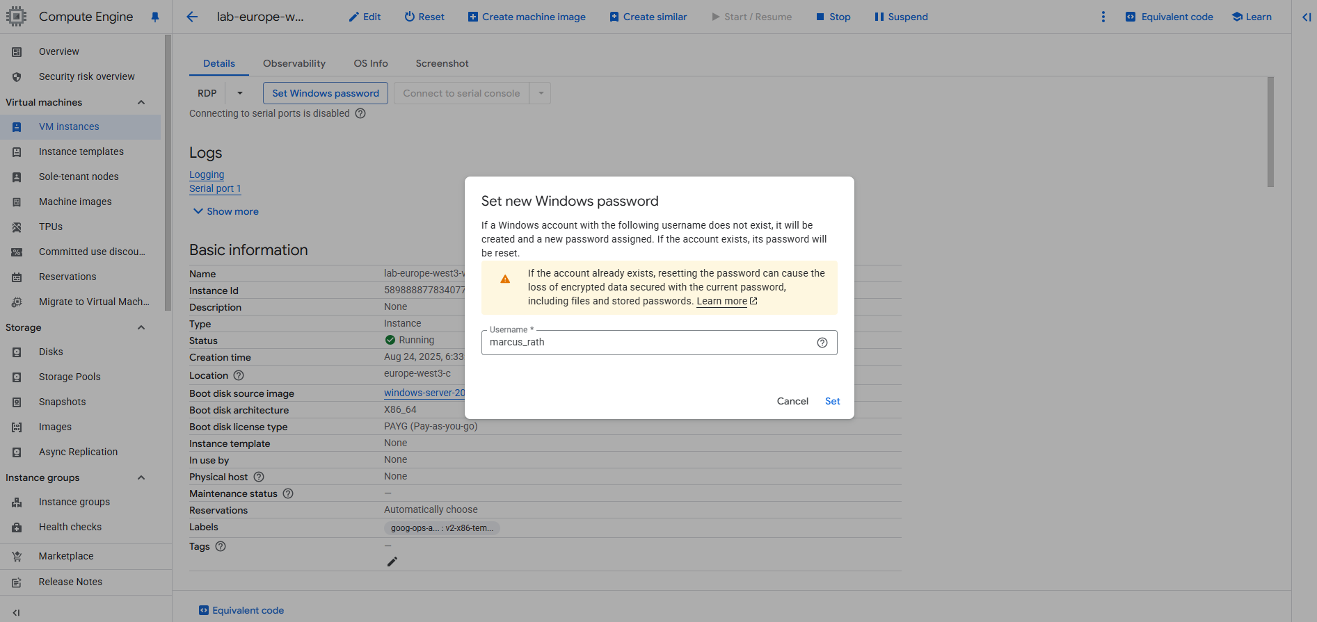The height and width of the screenshot is (622, 1317).
Task: Click the Username input field
Action: click(648, 343)
